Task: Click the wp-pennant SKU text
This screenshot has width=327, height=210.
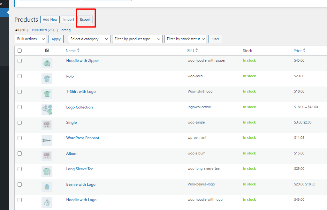Action: [x=197, y=138]
